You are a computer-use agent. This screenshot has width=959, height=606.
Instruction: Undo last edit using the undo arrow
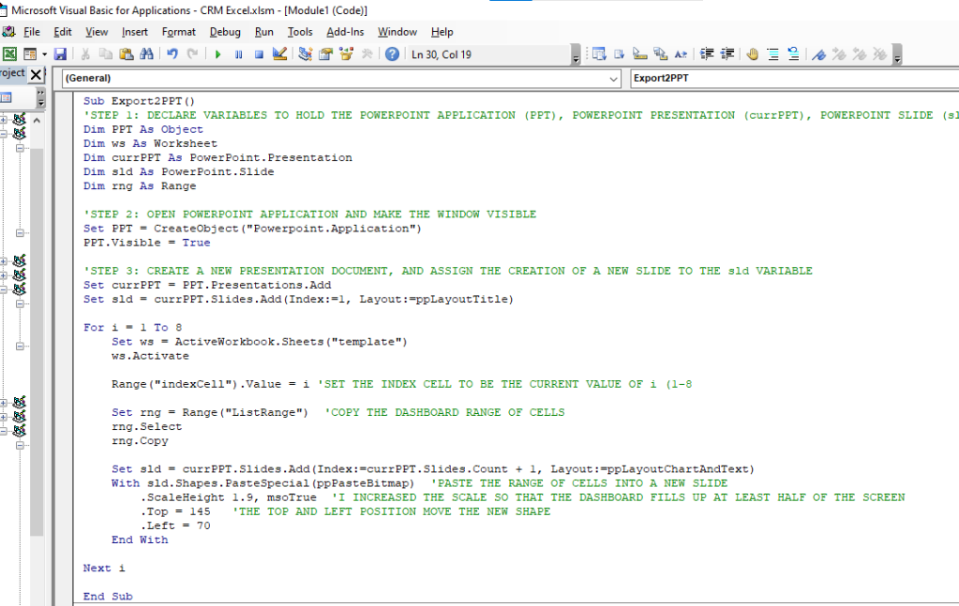coord(172,54)
